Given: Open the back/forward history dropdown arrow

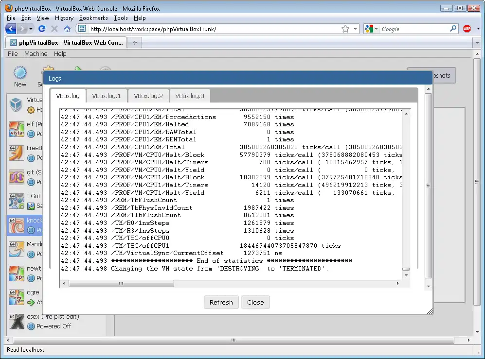Looking at the screenshot, I should pos(31,29).
